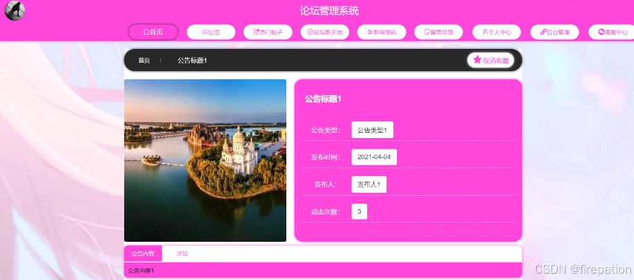
Task: Open 新闻资讯 news page
Action: (382, 32)
